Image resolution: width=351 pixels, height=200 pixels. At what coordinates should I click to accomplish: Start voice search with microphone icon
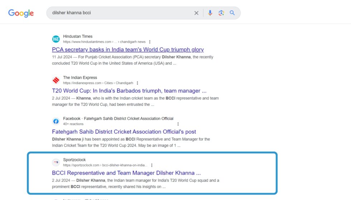click(210, 13)
